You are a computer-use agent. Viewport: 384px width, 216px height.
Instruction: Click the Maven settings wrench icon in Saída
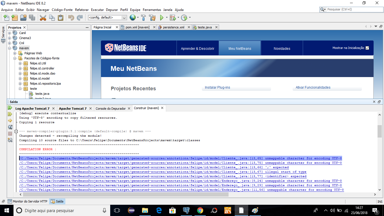10,140
